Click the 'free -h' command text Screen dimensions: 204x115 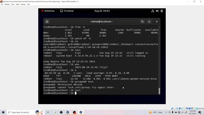[x=80, y=27]
